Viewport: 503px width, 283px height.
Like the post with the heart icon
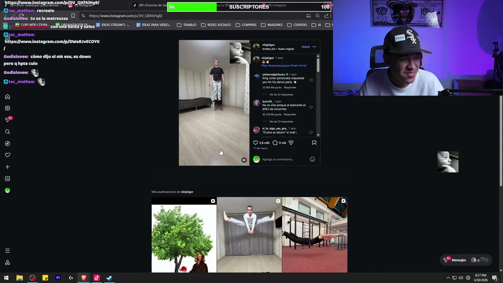pyautogui.click(x=255, y=143)
